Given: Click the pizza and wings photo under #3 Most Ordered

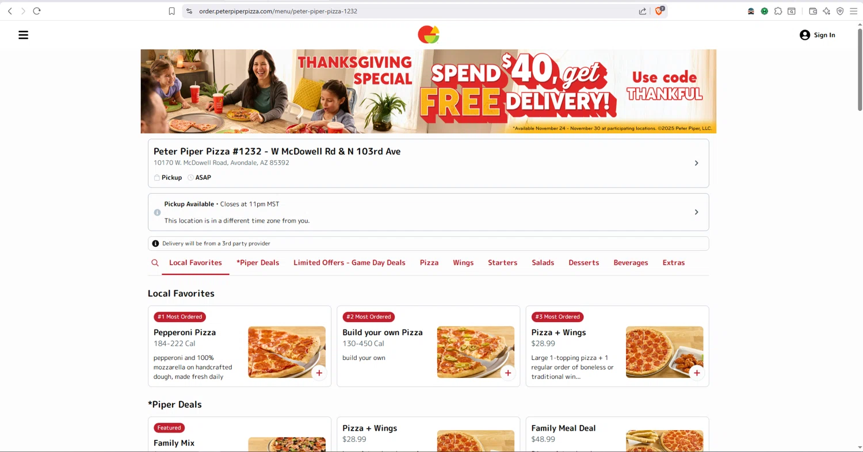Looking at the screenshot, I should (x=665, y=352).
